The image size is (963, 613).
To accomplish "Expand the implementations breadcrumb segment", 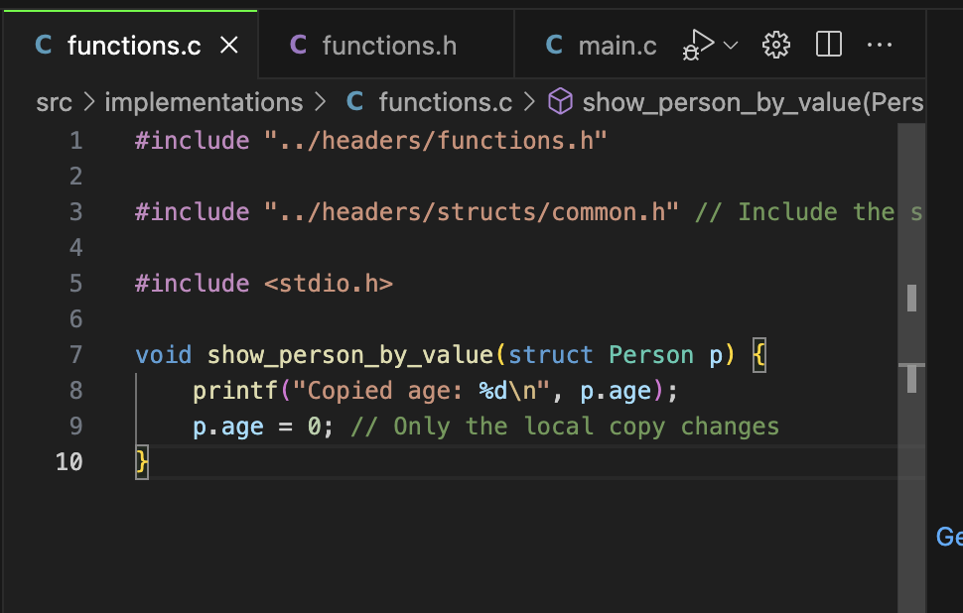I will (204, 102).
